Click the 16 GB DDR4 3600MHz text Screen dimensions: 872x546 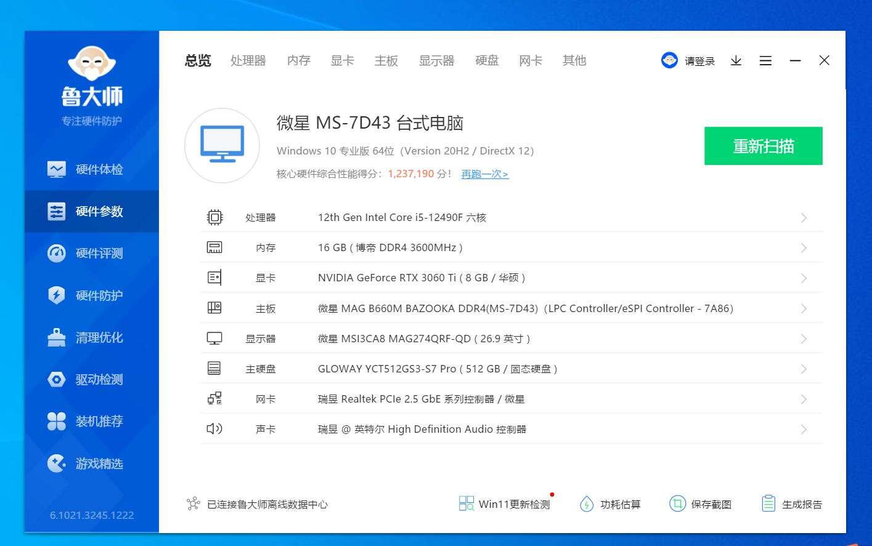coord(390,247)
